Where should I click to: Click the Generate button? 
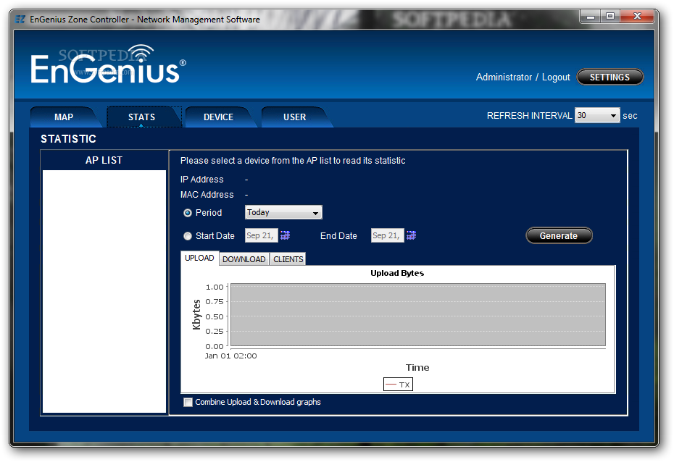pos(559,236)
